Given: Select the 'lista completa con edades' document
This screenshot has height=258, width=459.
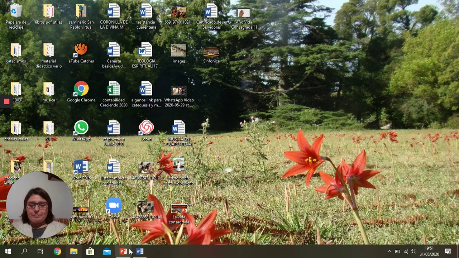Looking at the screenshot, I should (114, 173).
